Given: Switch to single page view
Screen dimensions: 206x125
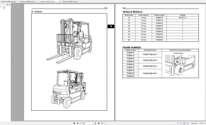Looking at the screenshot, I should click(x=178, y=123).
